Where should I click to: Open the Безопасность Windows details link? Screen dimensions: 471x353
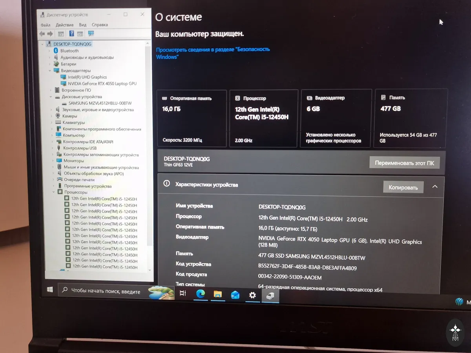213,53
